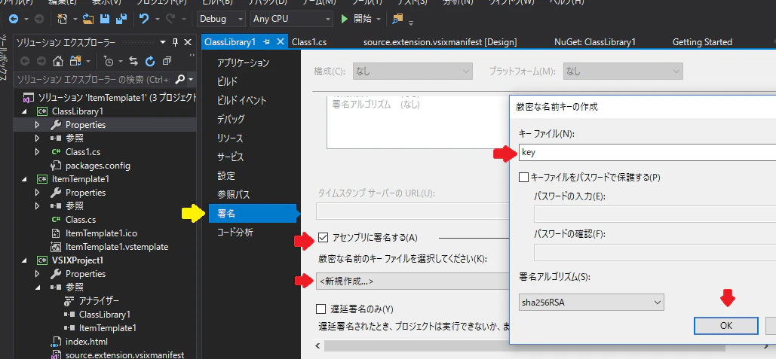Collapse the 参照 node under VSIXProject1
This screenshot has width=776, height=359.
pyautogui.click(x=38, y=287)
